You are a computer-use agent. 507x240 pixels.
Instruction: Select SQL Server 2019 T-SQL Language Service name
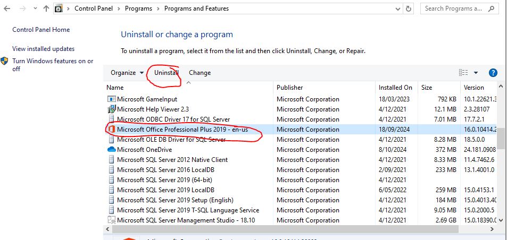pos(188,210)
